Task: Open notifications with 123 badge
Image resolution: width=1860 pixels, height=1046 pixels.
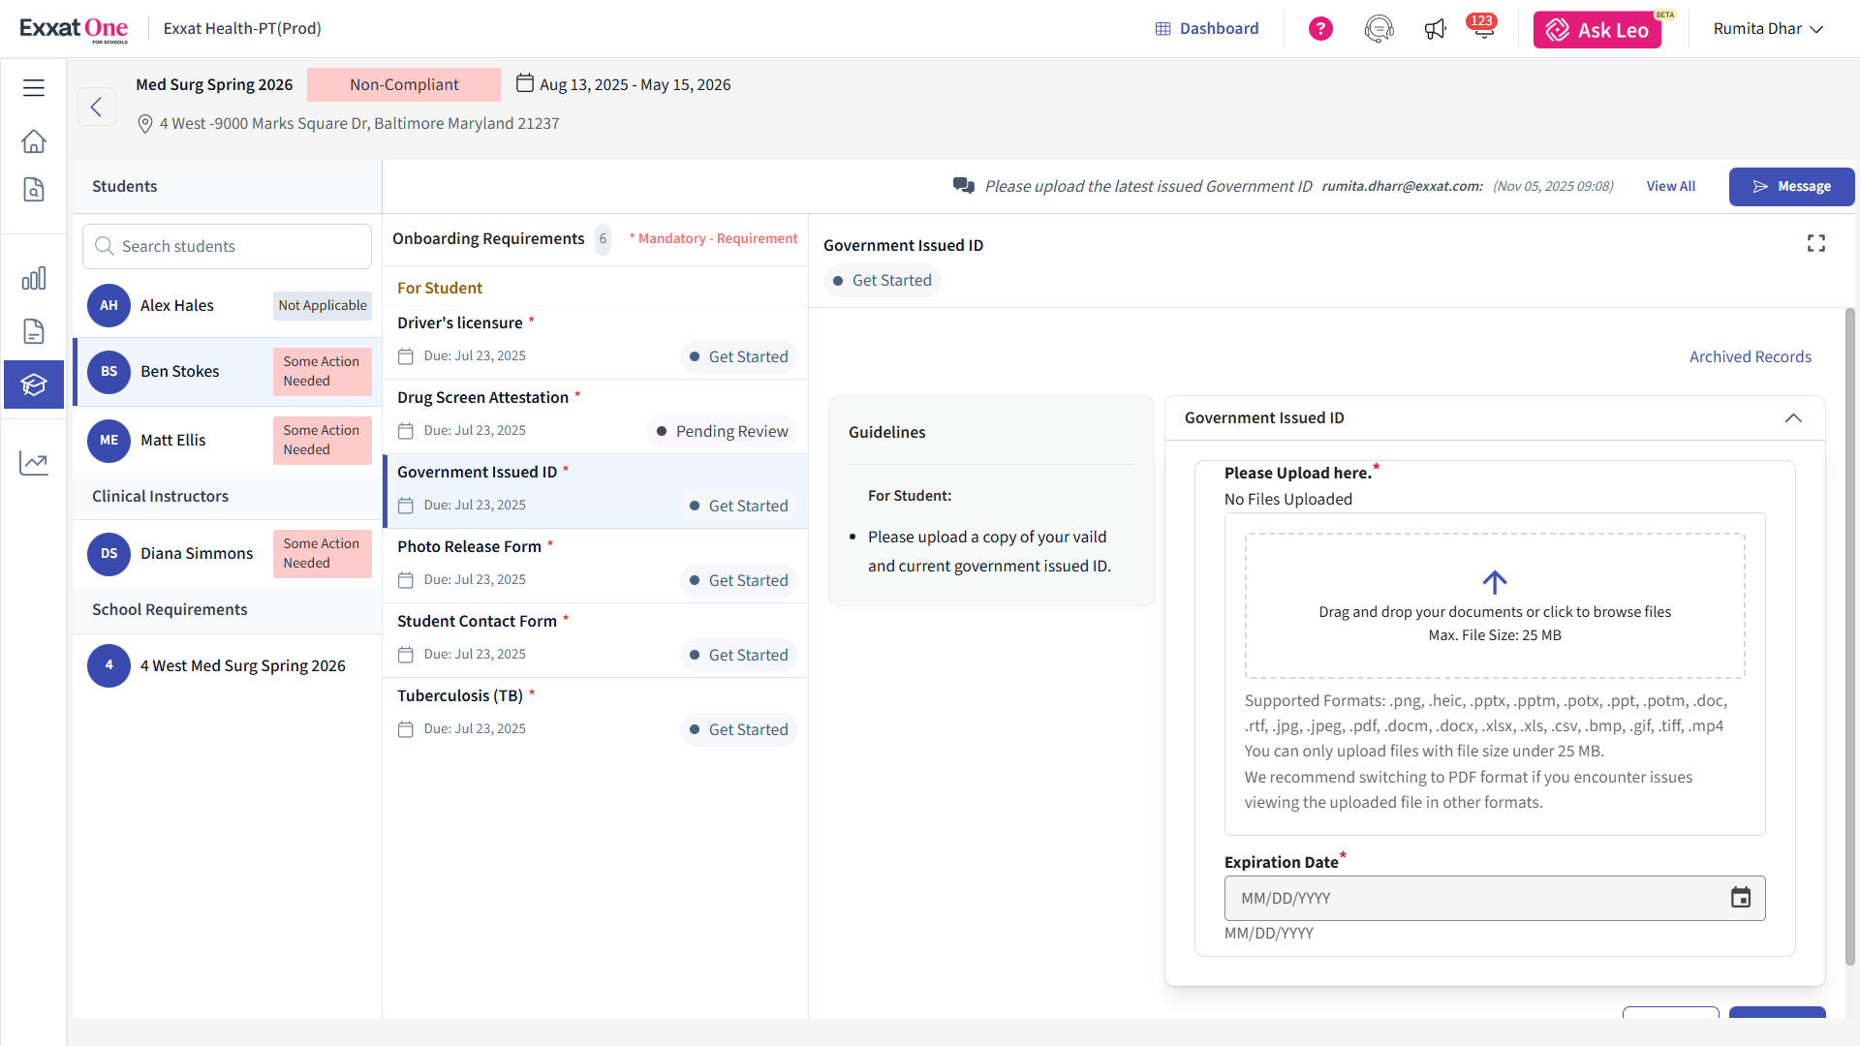Action: pos(1482,29)
